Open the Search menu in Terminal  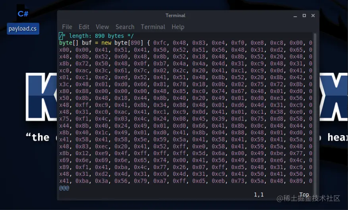[125, 27]
